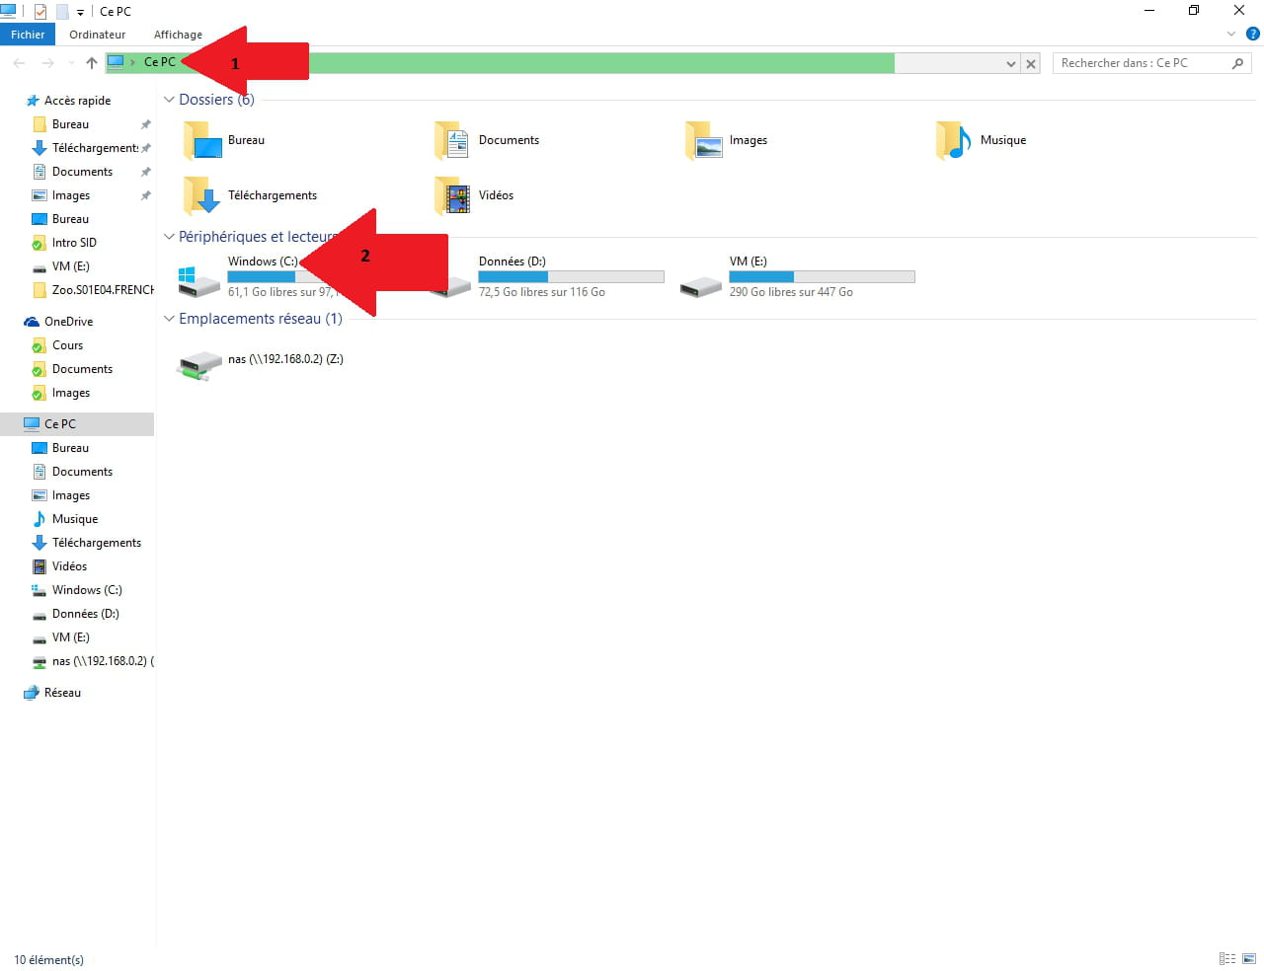Open the Fichier menu

[28, 35]
